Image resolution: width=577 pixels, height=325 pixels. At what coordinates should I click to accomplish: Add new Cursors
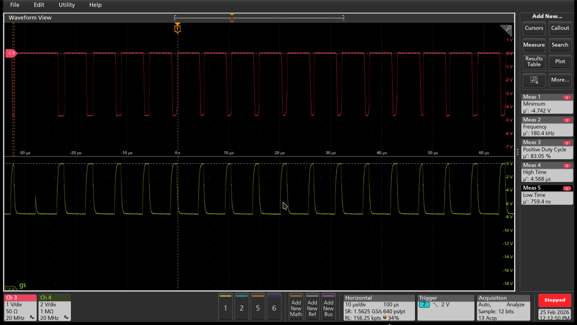click(x=534, y=28)
